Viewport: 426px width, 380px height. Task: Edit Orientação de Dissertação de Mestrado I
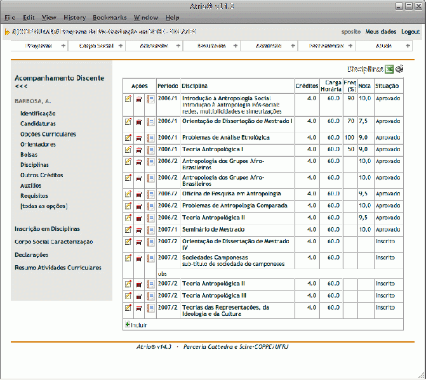[x=128, y=121]
